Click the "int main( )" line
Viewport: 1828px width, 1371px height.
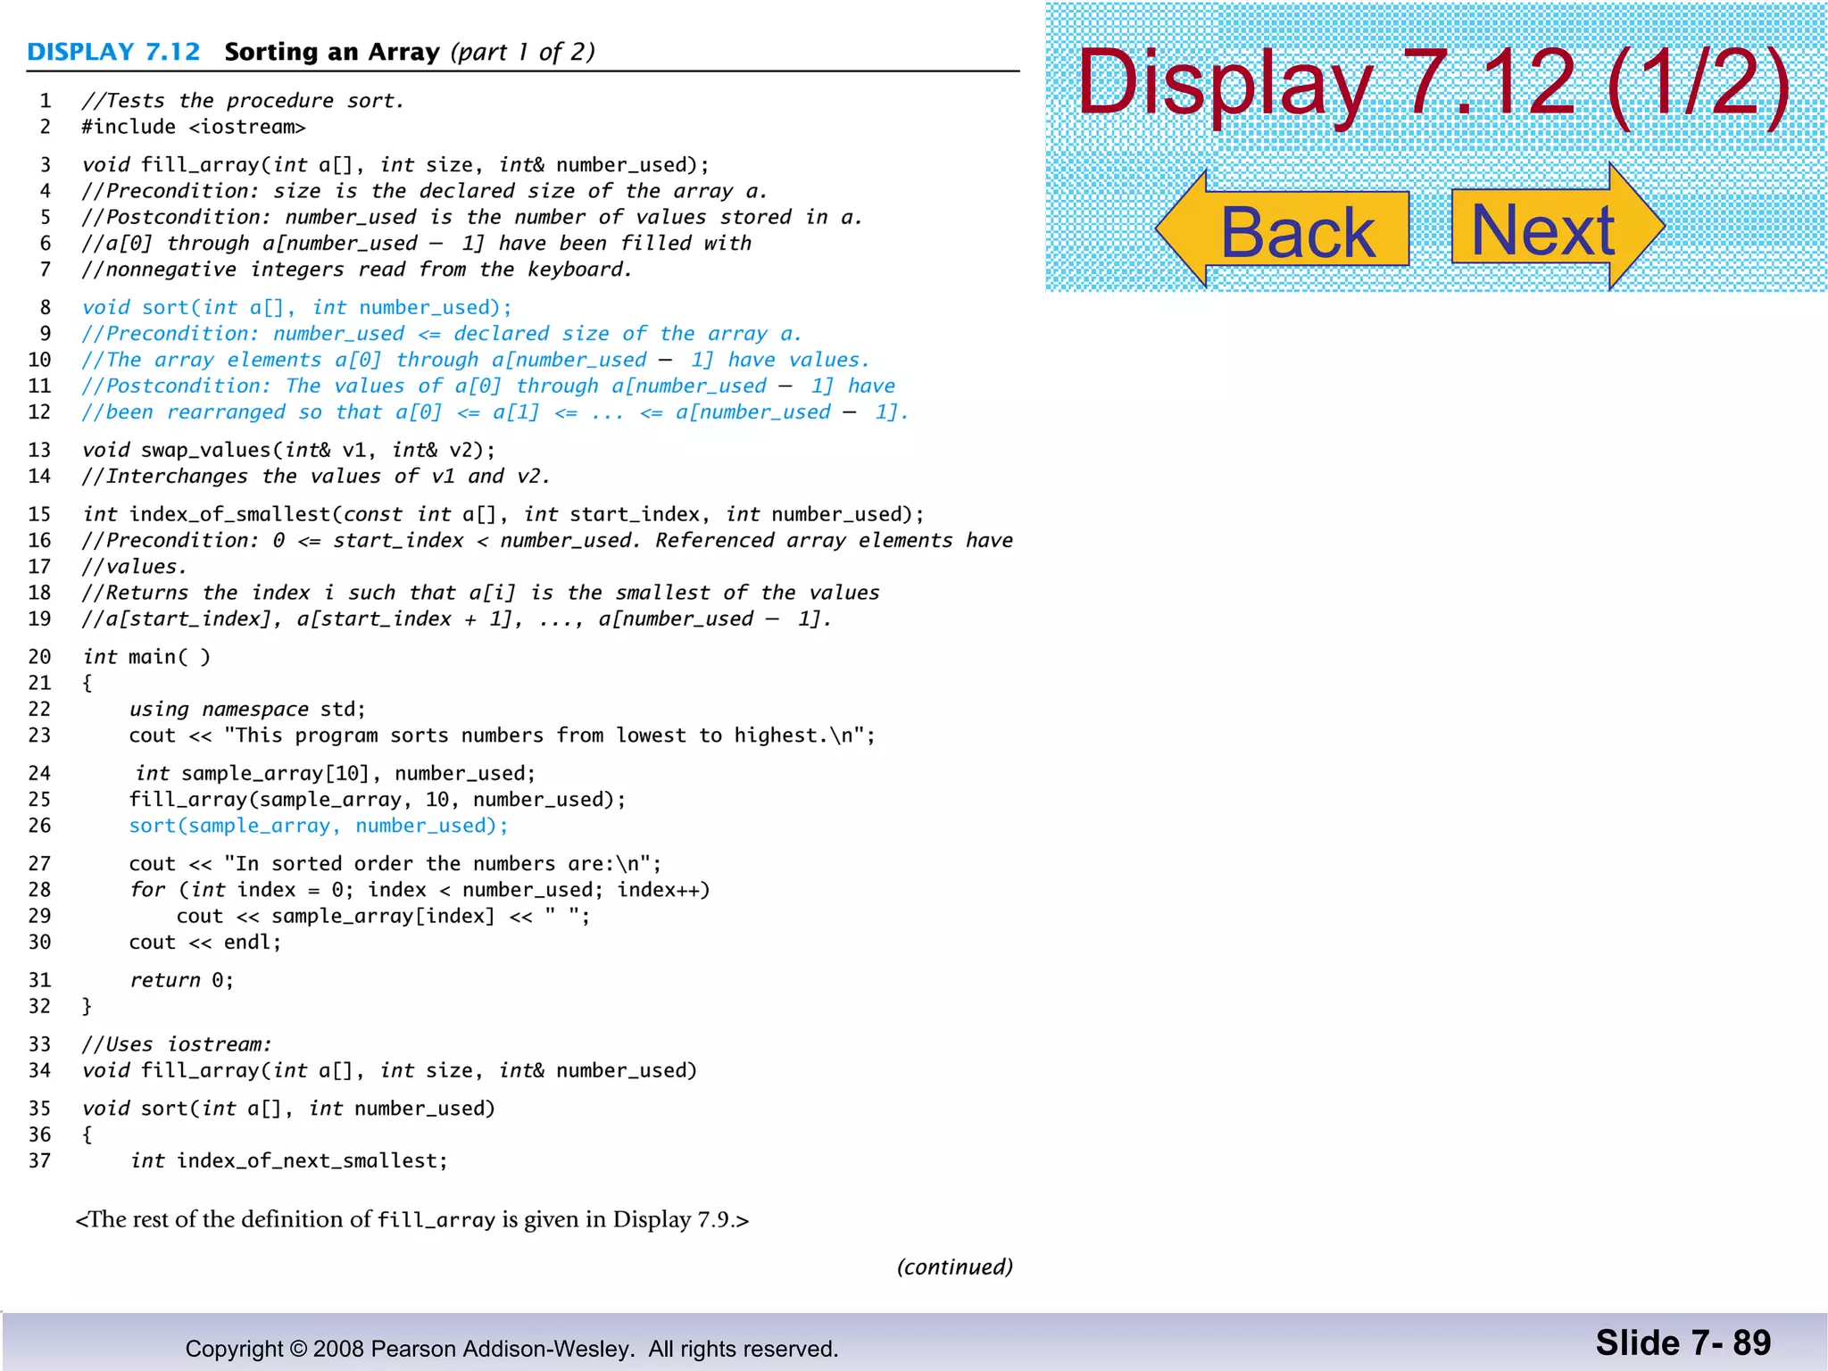point(146,657)
